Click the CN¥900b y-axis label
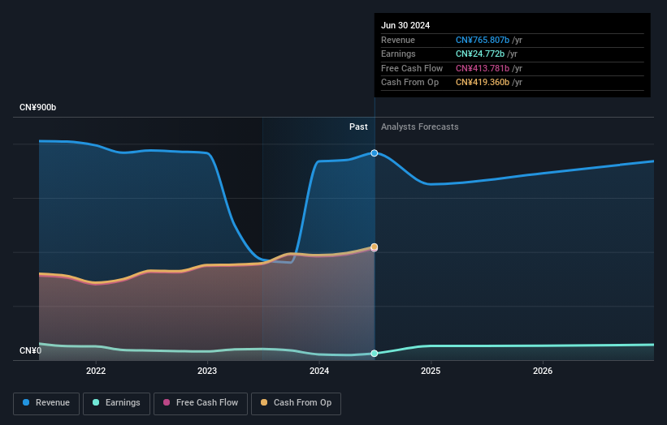Image resolution: width=667 pixels, height=425 pixels. [x=38, y=107]
